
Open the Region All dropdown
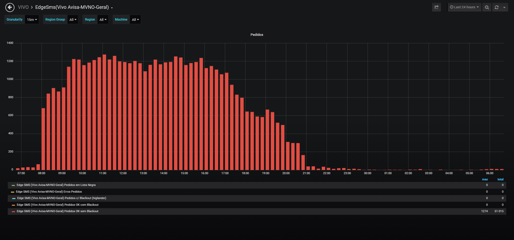103,20
